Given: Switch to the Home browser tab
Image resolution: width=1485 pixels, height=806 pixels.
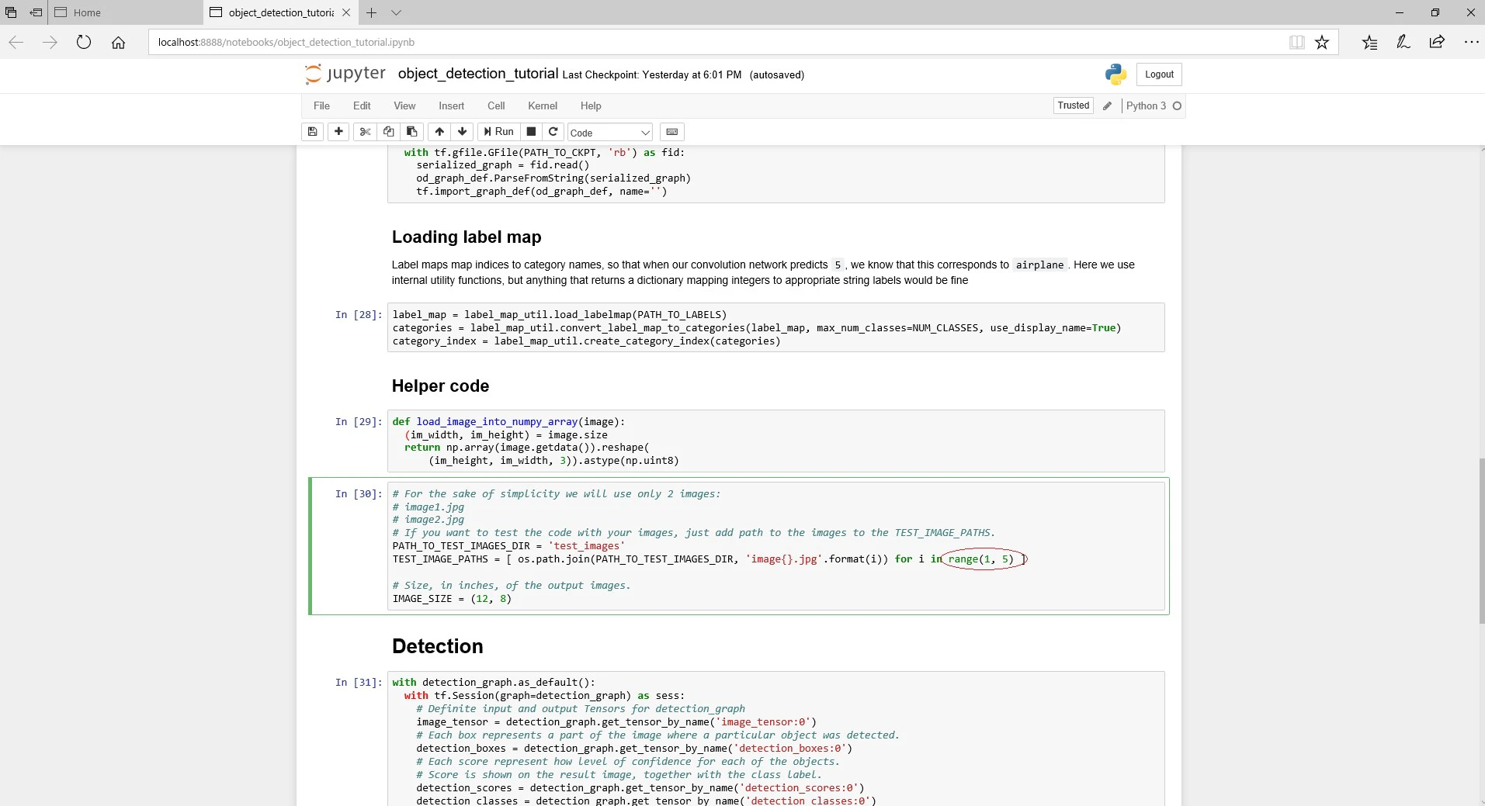Looking at the screenshot, I should click(124, 12).
